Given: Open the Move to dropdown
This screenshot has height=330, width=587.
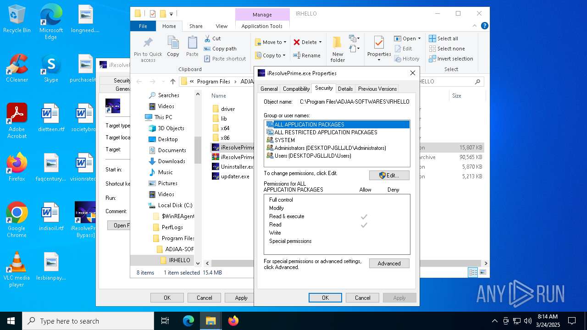Looking at the screenshot, I should tap(271, 42).
